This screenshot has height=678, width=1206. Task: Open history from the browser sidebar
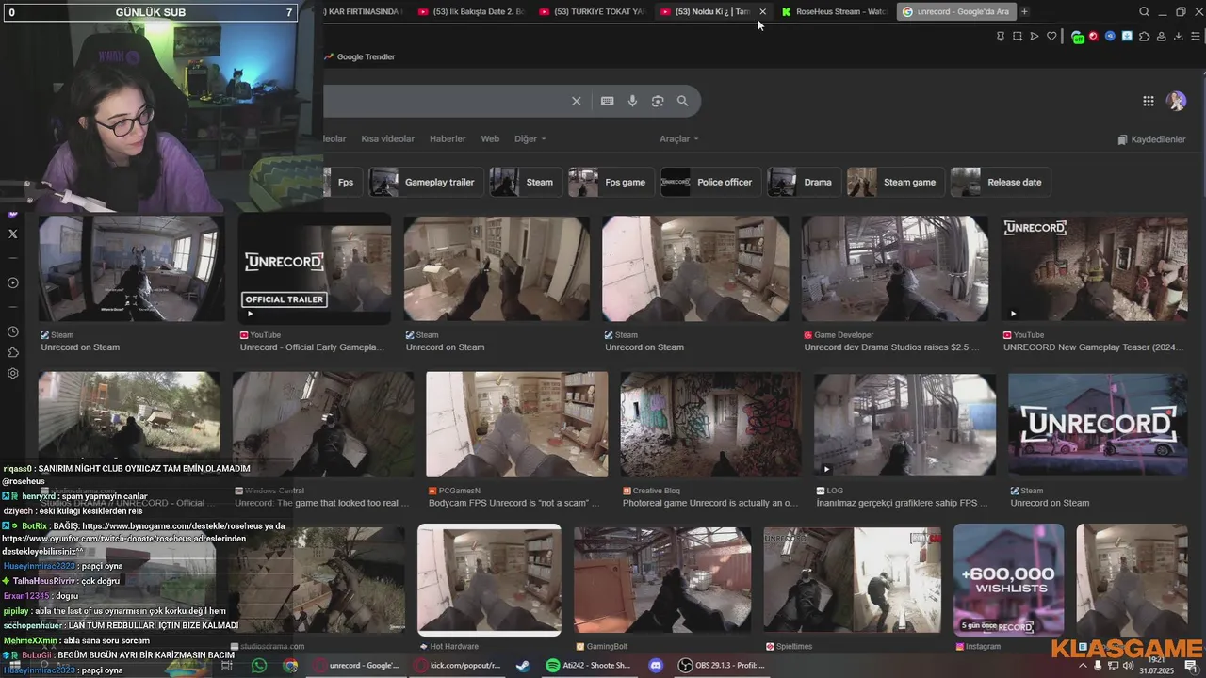12,331
